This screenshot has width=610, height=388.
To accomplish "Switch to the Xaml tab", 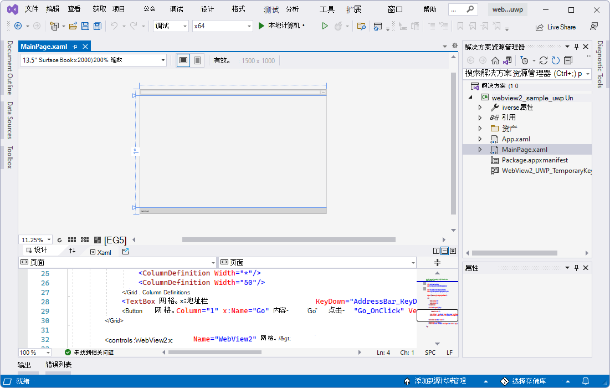I will pos(101,252).
